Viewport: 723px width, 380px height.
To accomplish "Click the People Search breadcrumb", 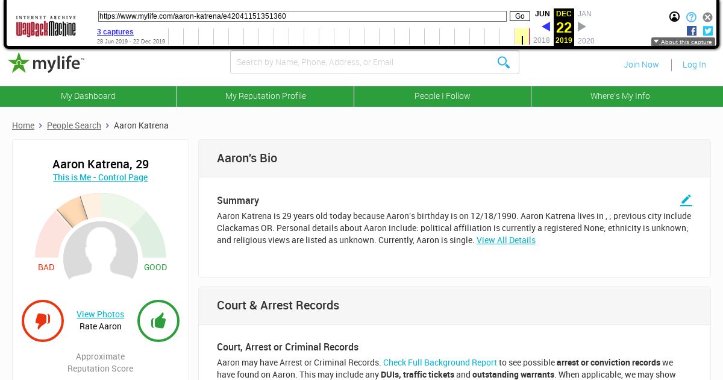I will click(x=74, y=125).
